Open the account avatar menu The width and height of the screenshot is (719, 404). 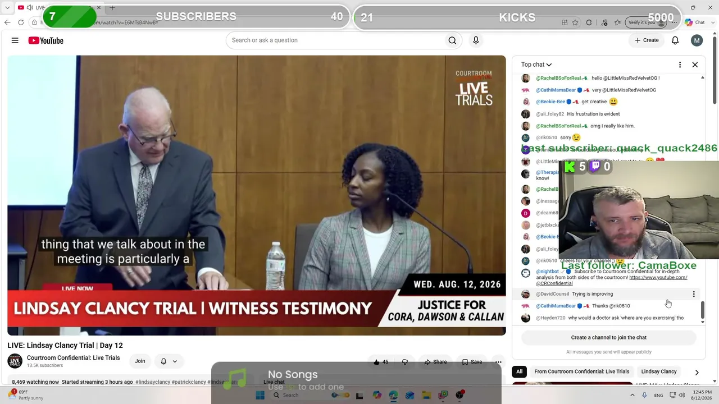coord(697,40)
